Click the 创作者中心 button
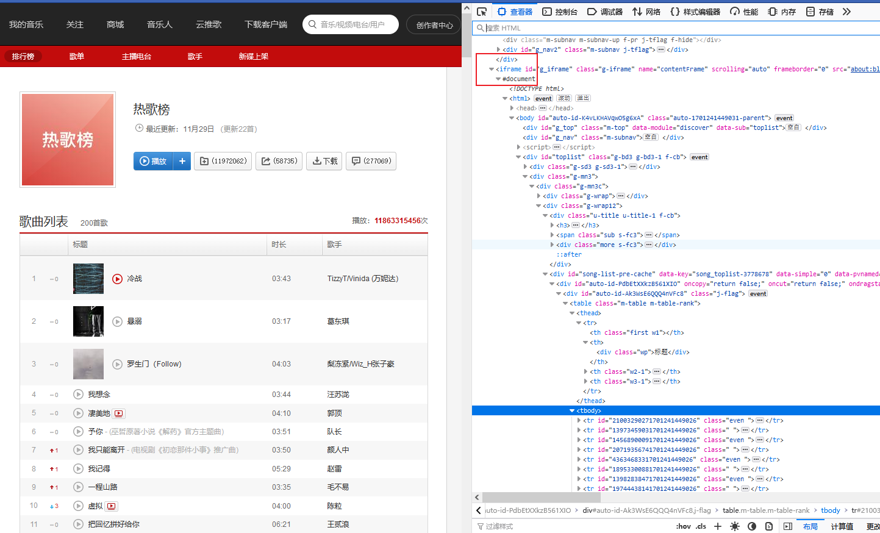The width and height of the screenshot is (880, 533). click(434, 25)
